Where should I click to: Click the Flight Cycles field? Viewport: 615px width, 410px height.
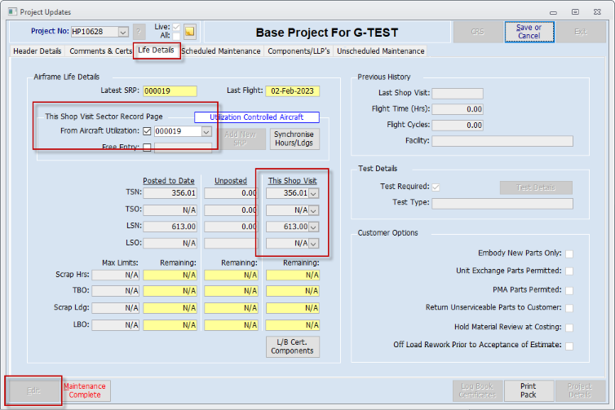tap(458, 126)
